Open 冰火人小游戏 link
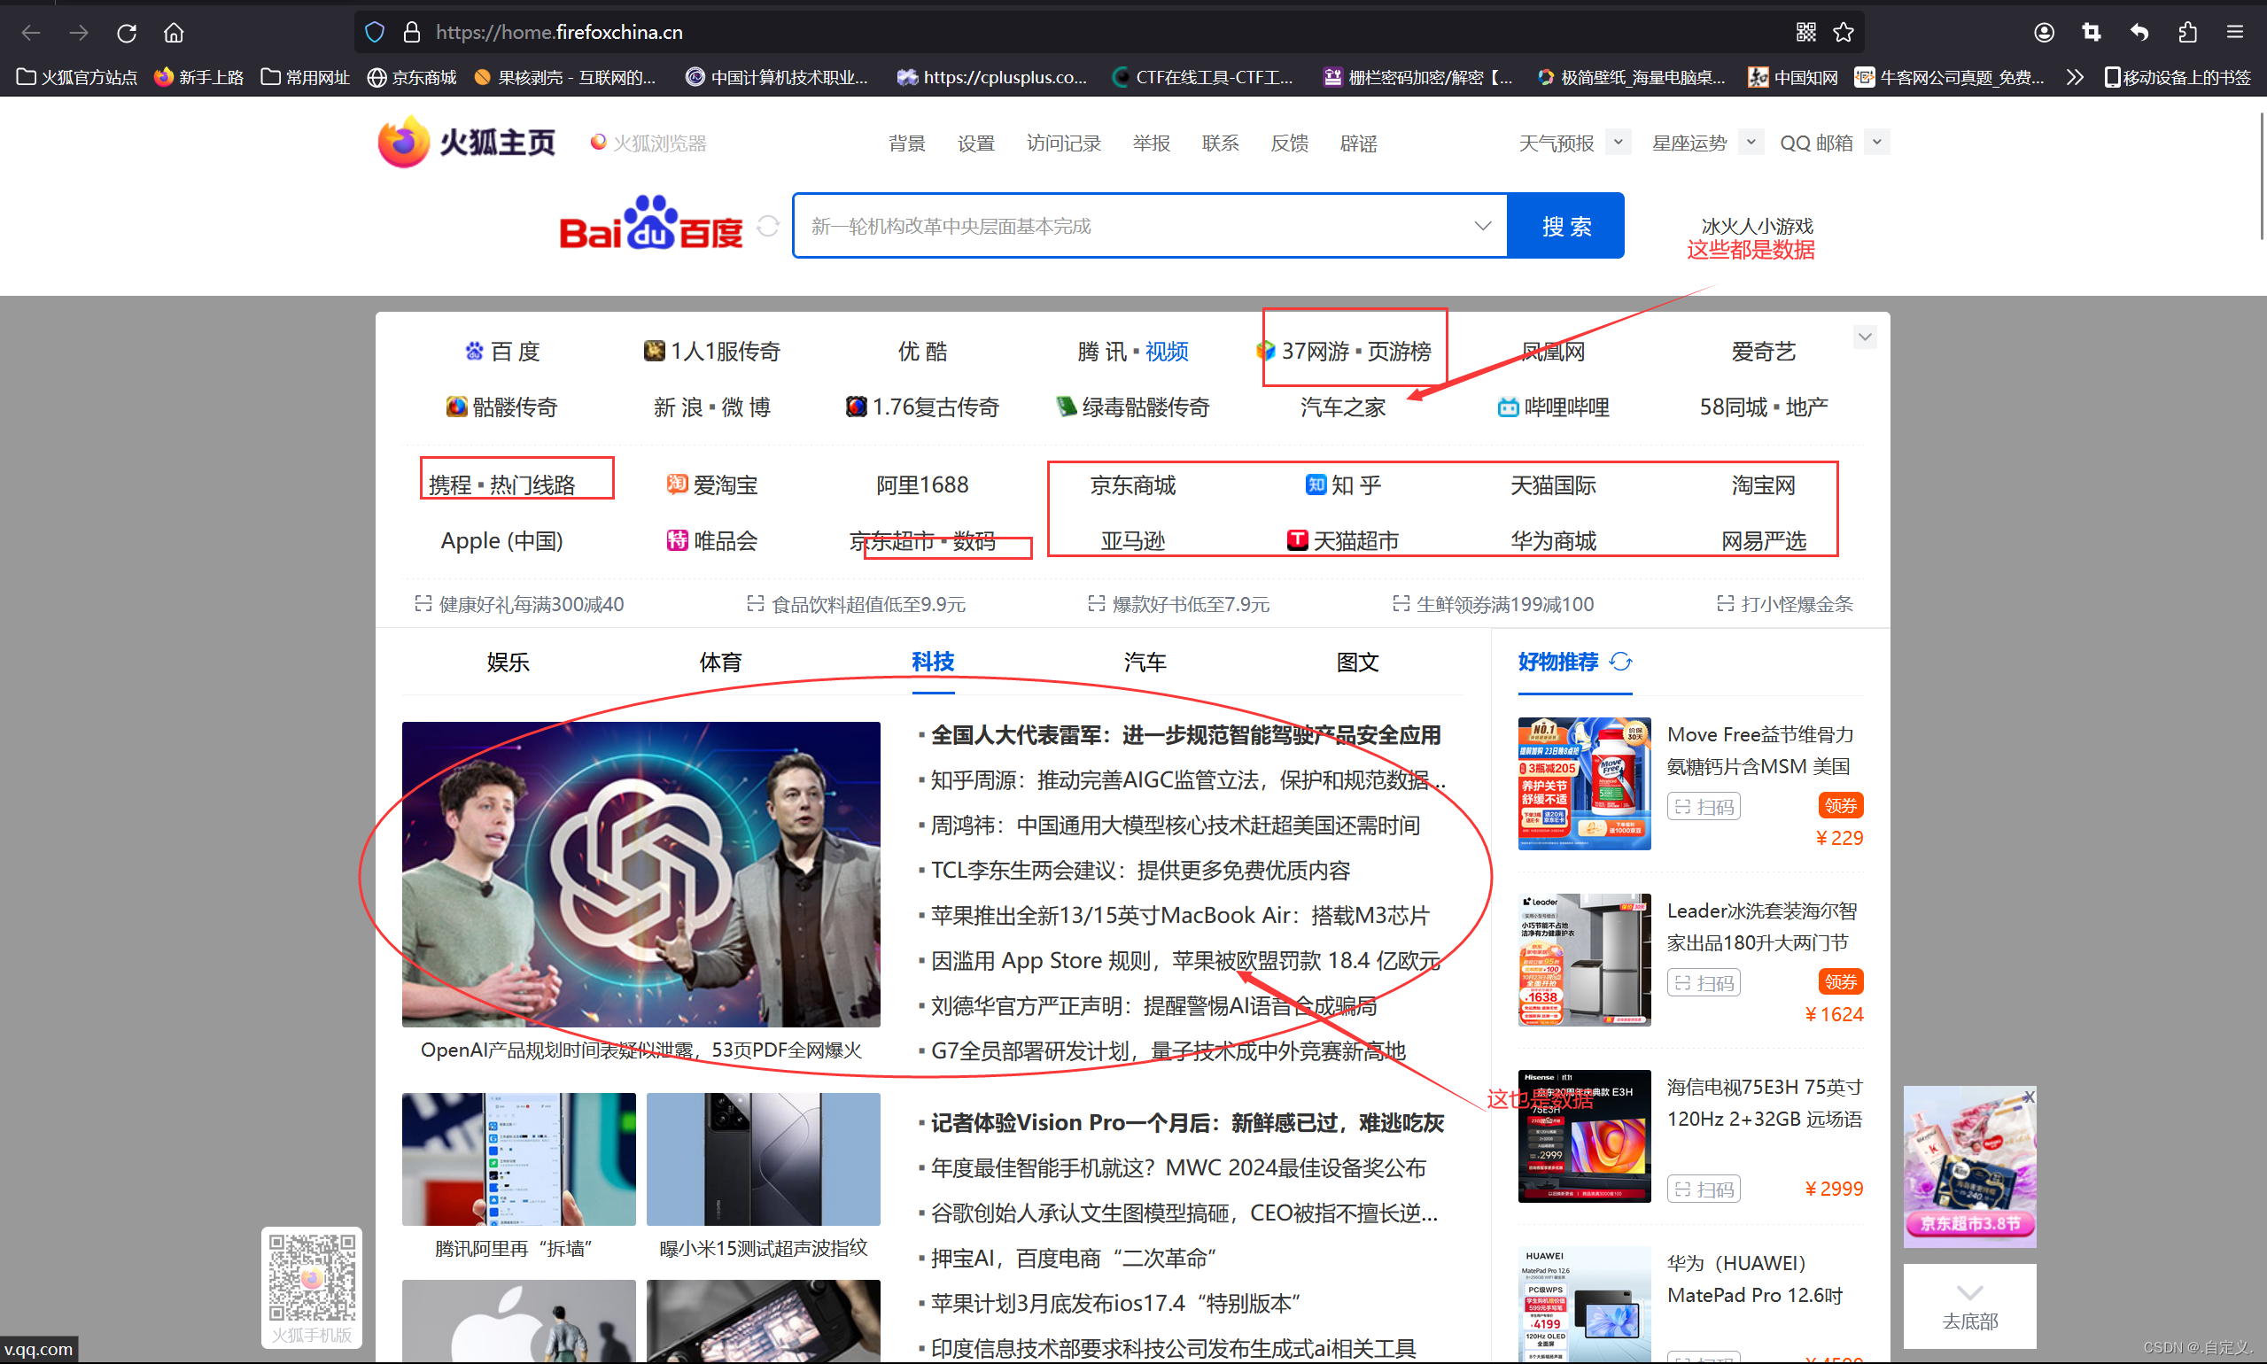This screenshot has width=2267, height=1364. point(1757,226)
